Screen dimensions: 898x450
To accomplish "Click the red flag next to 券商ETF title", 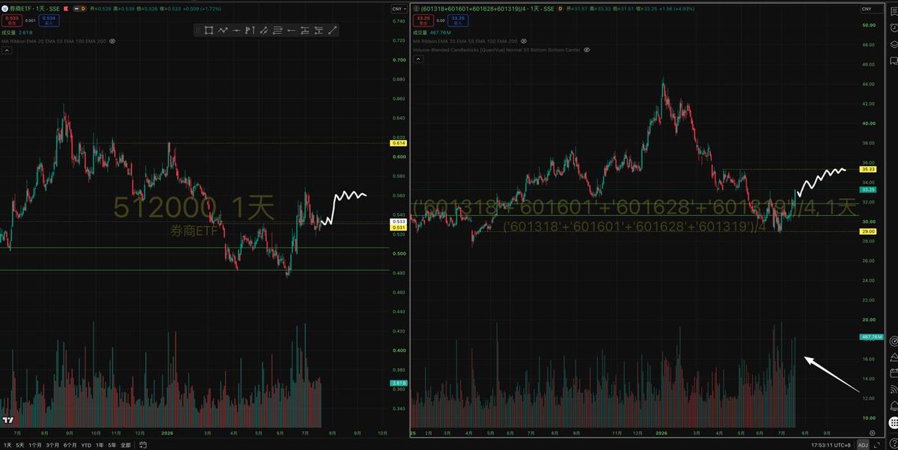I will click(x=66, y=8).
